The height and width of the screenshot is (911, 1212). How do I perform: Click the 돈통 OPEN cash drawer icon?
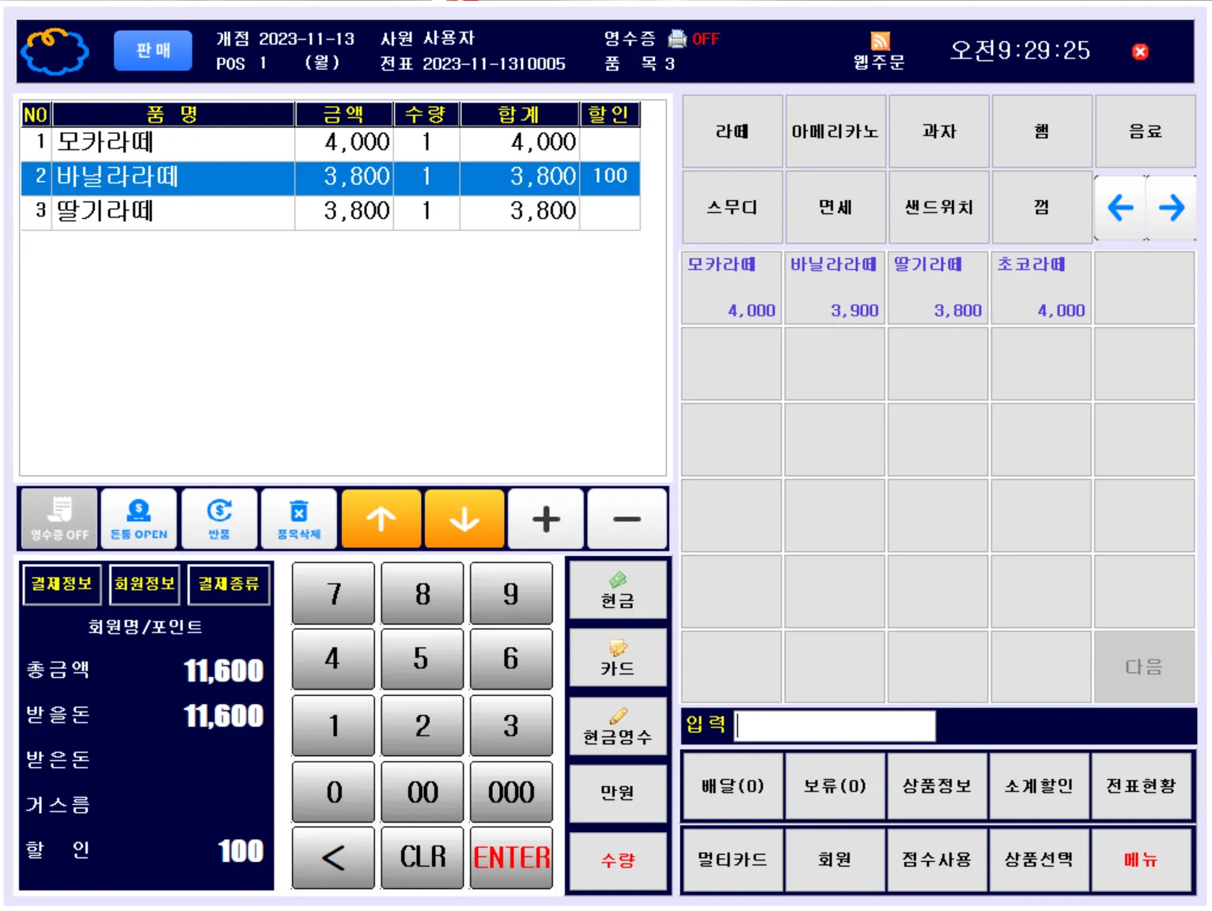click(x=137, y=518)
